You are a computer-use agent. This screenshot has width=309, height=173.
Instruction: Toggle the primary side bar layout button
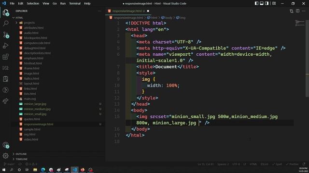click(256, 3)
